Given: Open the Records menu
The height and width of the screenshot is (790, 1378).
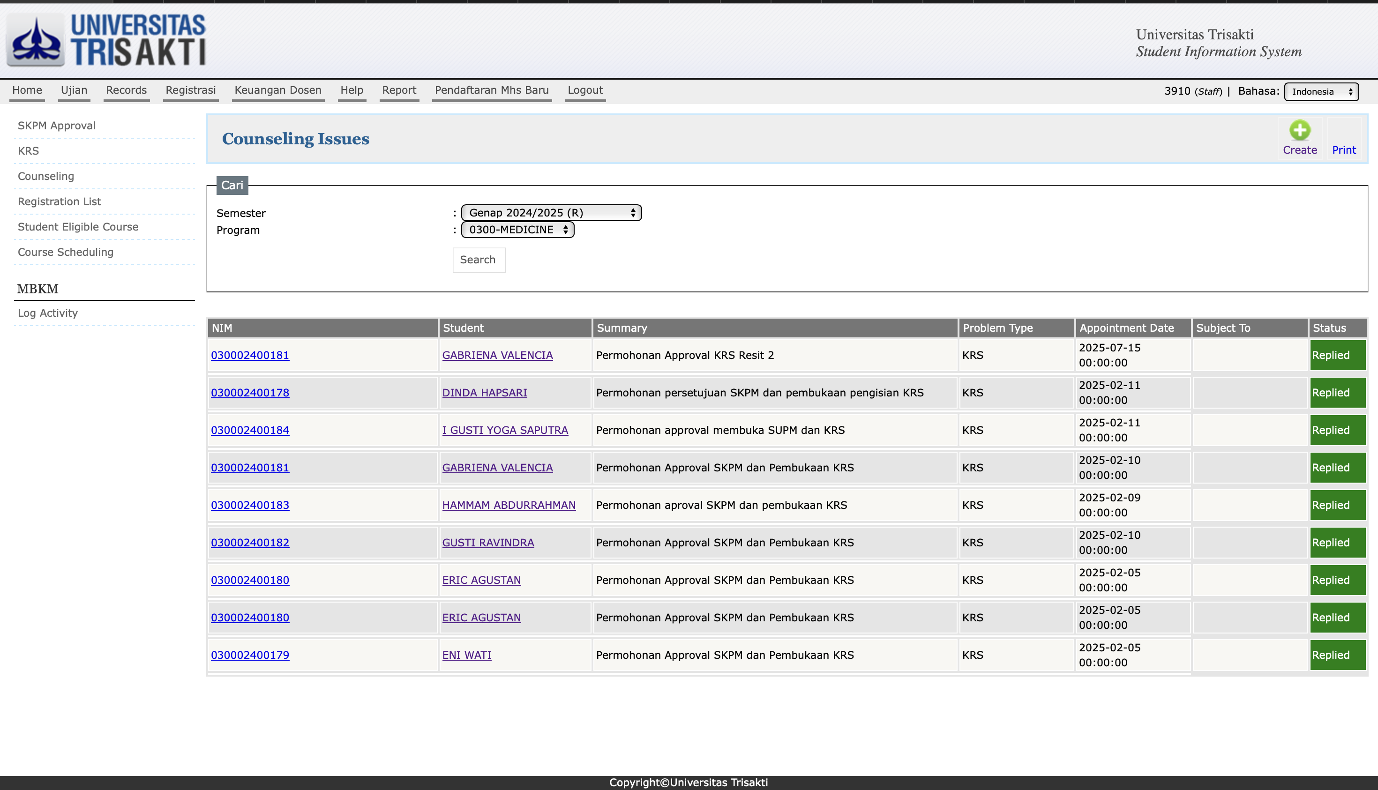Looking at the screenshot, I should coord(127,90).
